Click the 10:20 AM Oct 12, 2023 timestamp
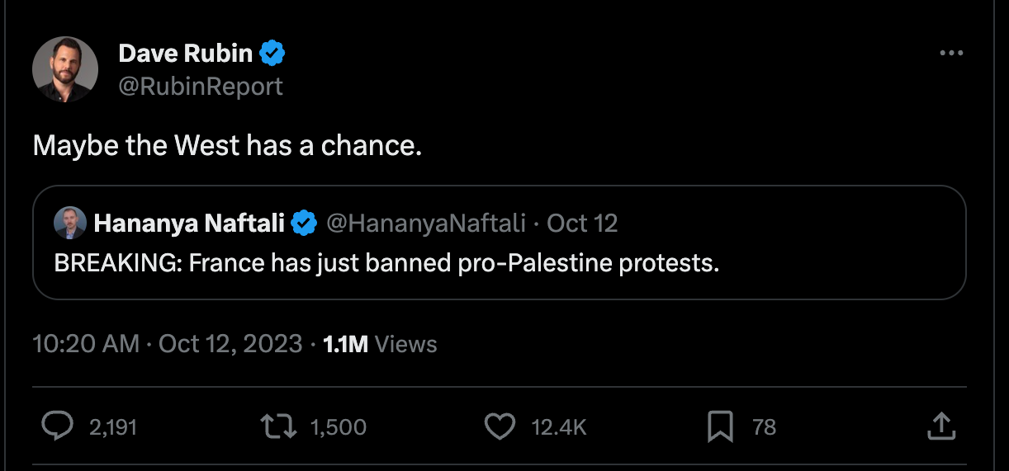1009x471 pixels. (168, 344)
